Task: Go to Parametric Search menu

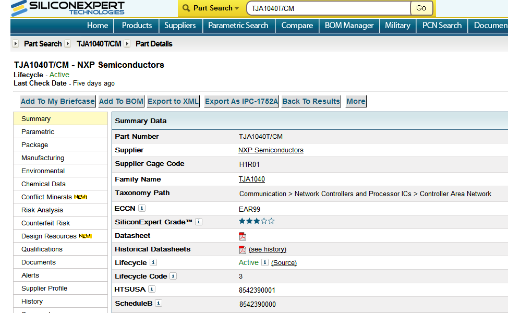Action: click(x=238, y=25)
